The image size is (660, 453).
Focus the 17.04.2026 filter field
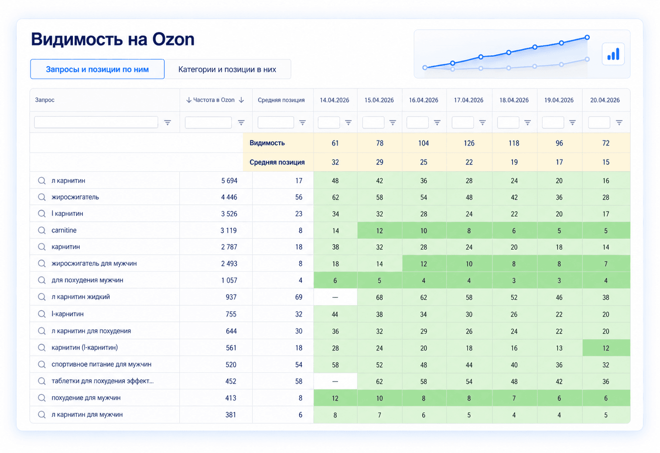pyautogui.click(x=463, y=122)
